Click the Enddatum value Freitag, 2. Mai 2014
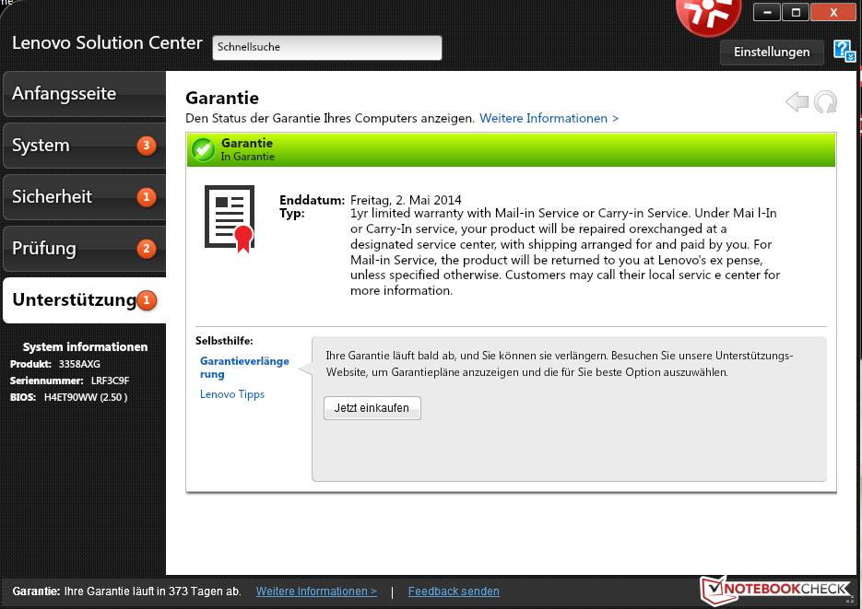Screen dimensions: 862x609 coord(406,200)
